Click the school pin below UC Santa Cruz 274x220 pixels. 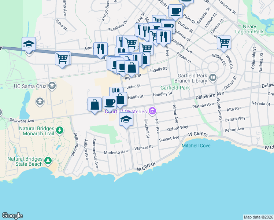pyautogui.click(x=40, y=102)
